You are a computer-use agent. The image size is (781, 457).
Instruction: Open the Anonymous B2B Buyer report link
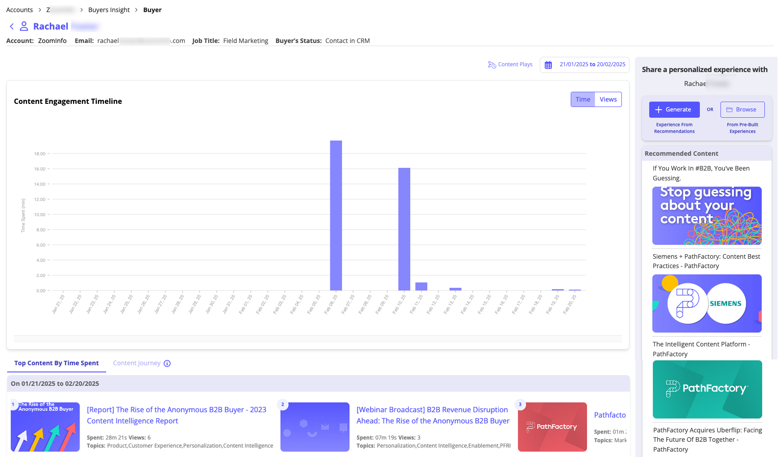tap(176, 415)
